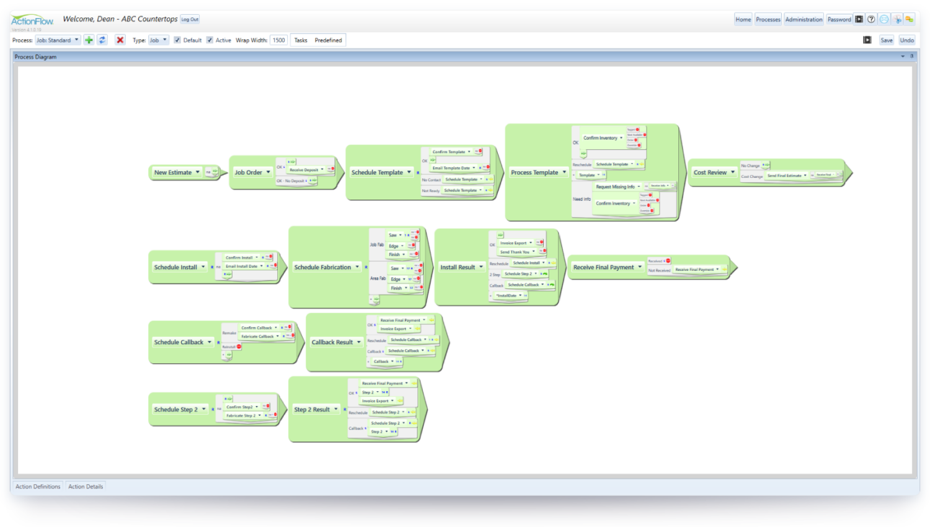Collapse the Process Diagram panel with its arrow
930x527 pixels.
click(903, 56)
